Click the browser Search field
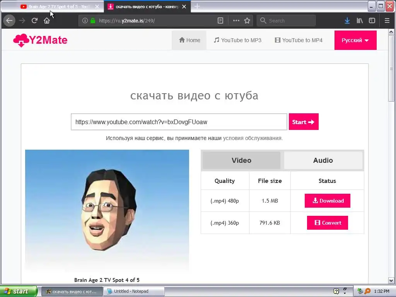Screen dimensions: 396x297 [x=286, y=21]
